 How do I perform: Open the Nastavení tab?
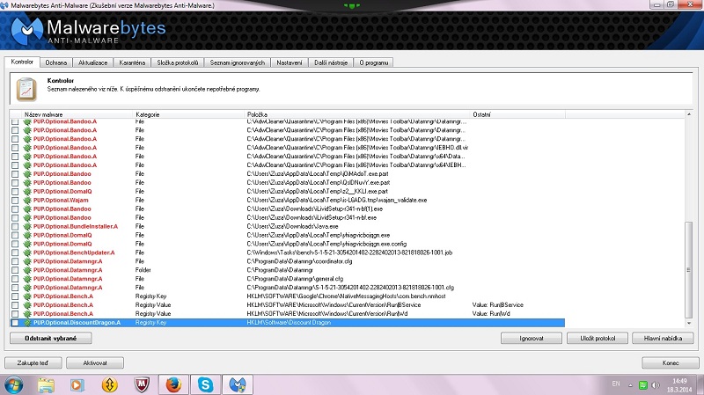tap(290, 62)
